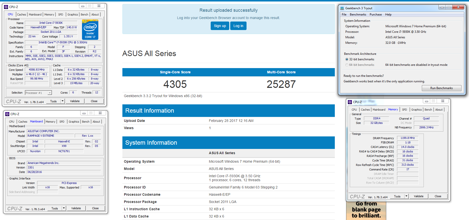469x220 pixels.
Task: Click the ASUS All Series page heading
Action: [149, 53]
